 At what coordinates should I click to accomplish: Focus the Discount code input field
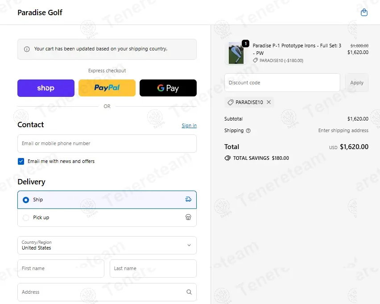click(282, 83)
